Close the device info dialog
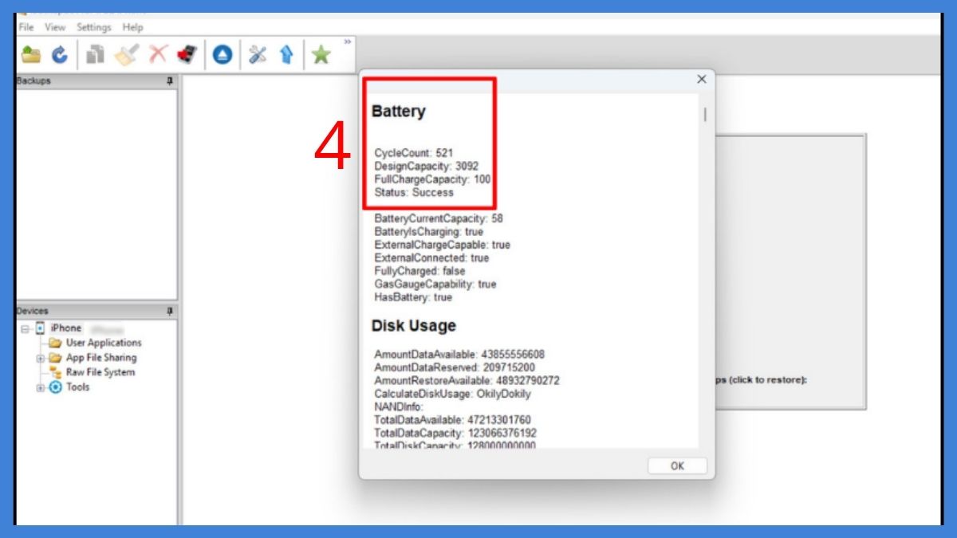Viewport: 957px width, 538px height. click(x=702, y=79)
